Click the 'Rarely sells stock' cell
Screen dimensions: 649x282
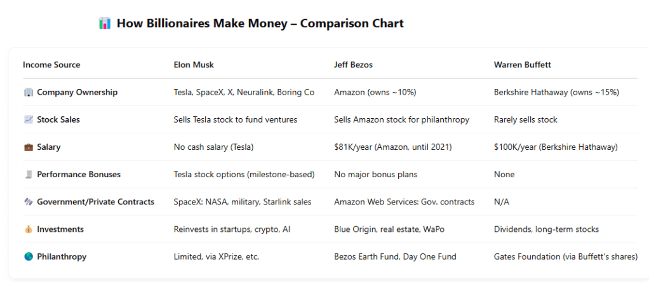click(526, 119)
